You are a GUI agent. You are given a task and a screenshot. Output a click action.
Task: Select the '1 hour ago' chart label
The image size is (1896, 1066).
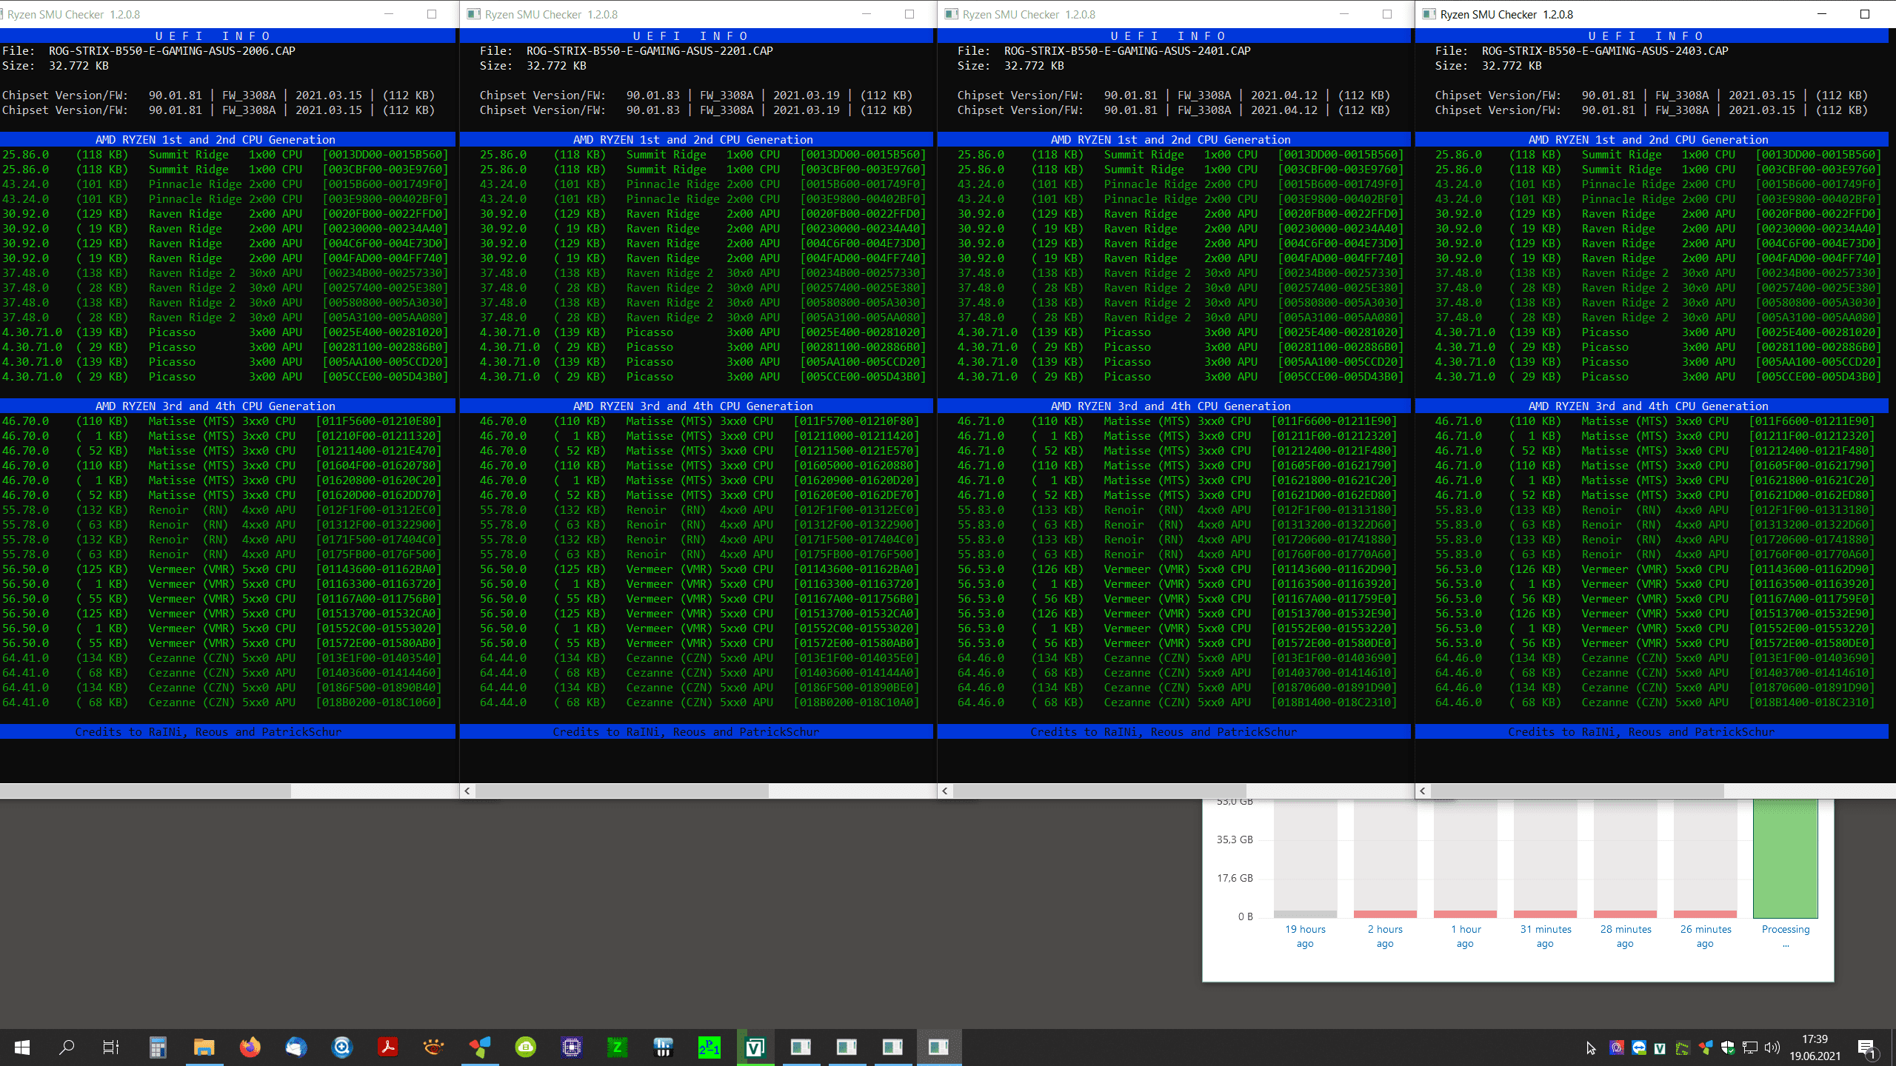pos(1466,936)
